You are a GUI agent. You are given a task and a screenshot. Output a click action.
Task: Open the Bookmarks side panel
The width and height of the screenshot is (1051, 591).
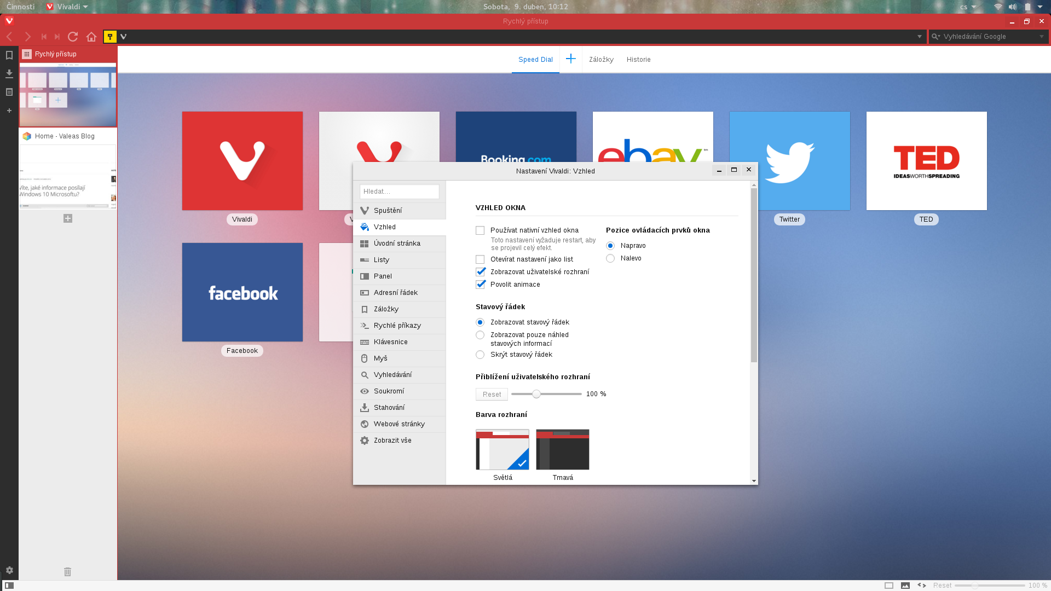pos(9,55)
